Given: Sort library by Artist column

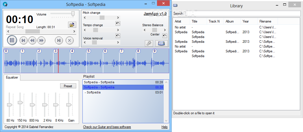Looking at the screenshot, I should [x=182, y=21].
